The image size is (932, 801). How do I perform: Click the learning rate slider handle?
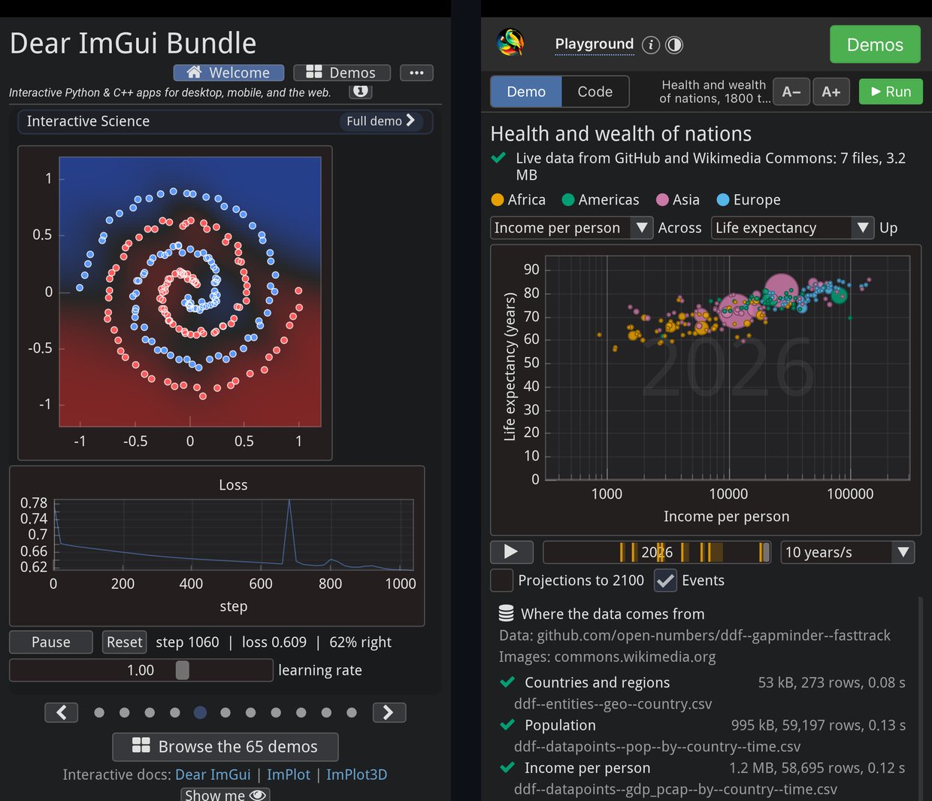tap(182, 670)
